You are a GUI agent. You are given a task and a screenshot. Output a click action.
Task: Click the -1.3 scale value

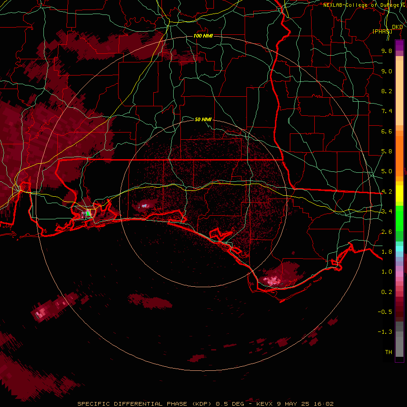(x=385, y=332)
